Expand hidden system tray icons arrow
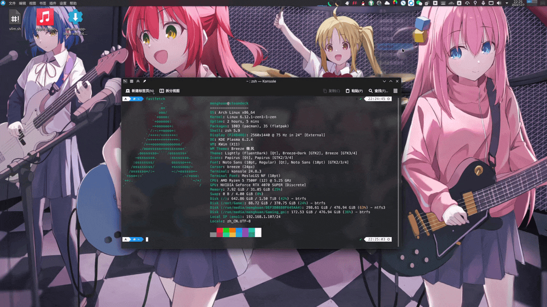The height and width of the screenshot is (307, 547). click(x=506, y=3)
